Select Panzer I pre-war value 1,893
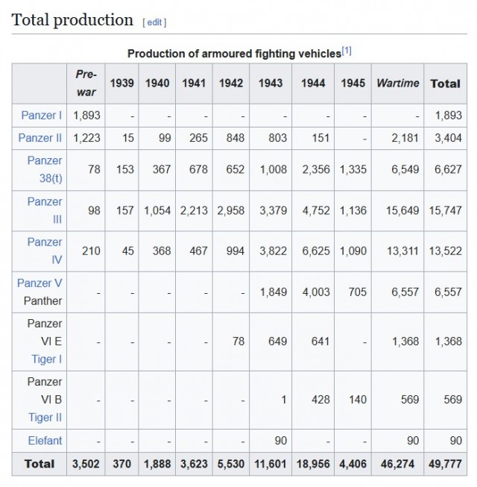This screenshot has width=477, height=487. [x=86, y=116]
